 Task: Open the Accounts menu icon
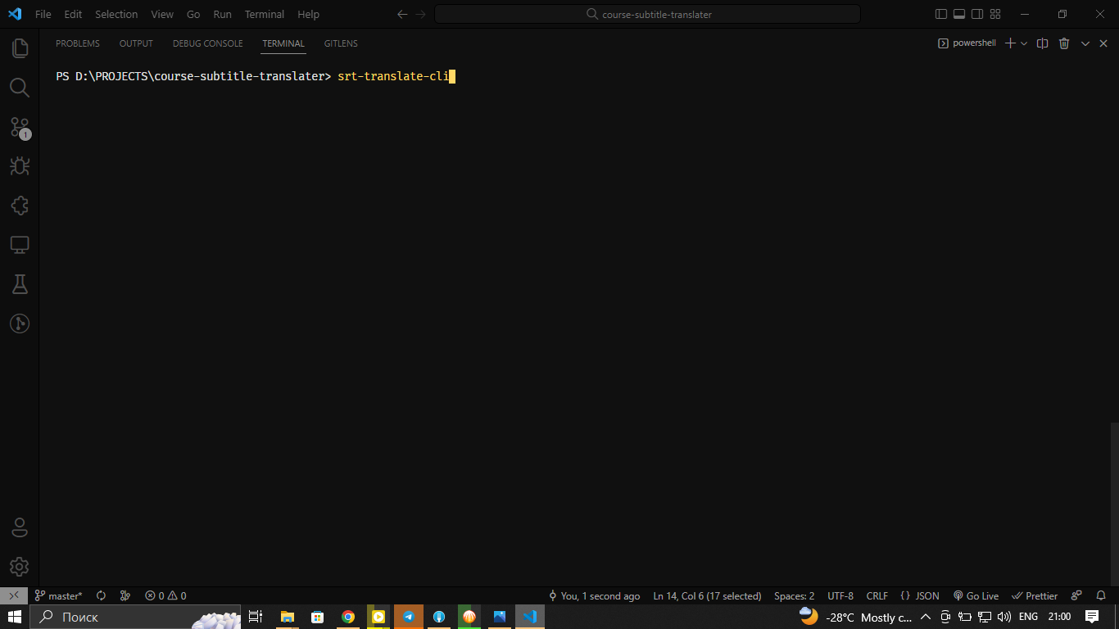pos(20,527)
